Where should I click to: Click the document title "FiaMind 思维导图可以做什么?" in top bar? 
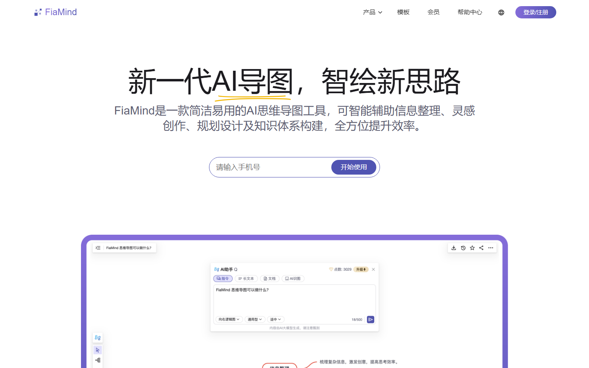[129, 248]
